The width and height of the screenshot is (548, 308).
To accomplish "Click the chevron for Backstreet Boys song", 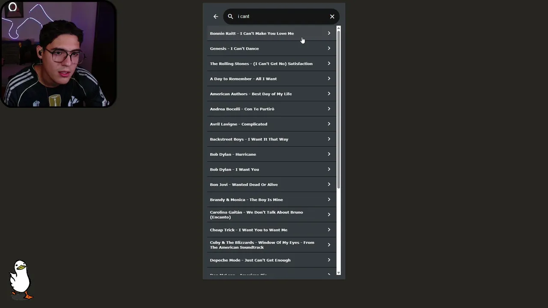I will coord(329,139).
